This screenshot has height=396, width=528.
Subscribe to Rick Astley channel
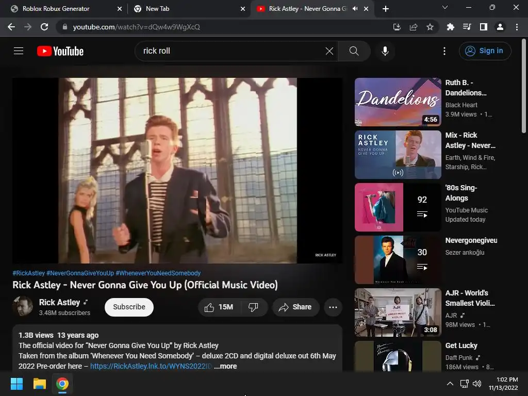point(129,307)
